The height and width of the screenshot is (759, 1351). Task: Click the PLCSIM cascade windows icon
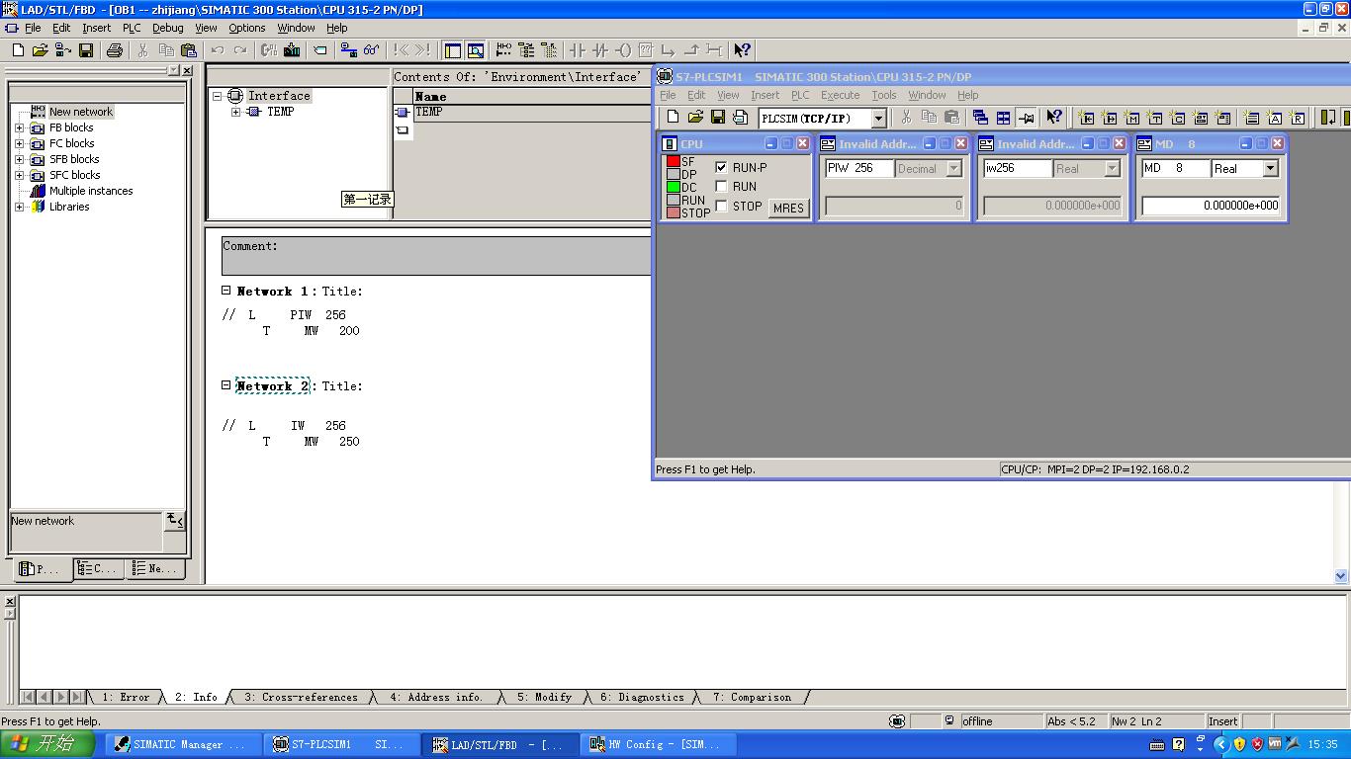point(980,118)
